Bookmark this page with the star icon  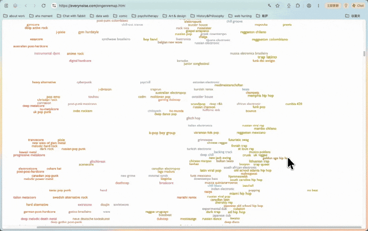tap(277, 6)
